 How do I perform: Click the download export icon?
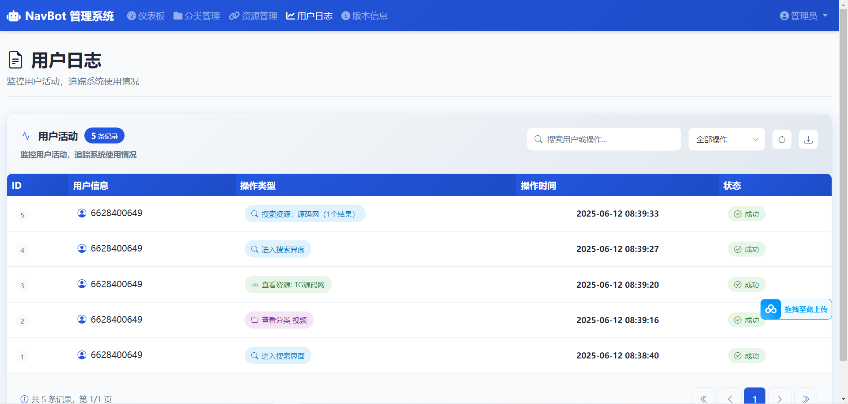click(x=808, y=140)
